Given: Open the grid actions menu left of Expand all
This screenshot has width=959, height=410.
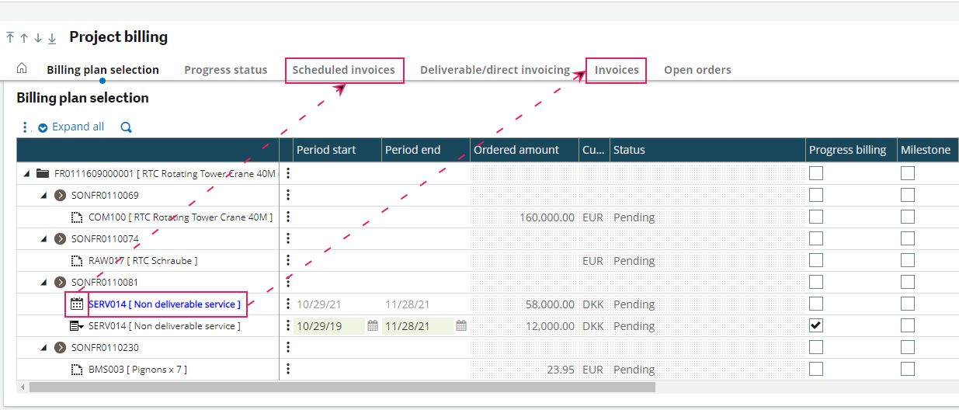Looking at the screenshot, I should tap(25, 127).
